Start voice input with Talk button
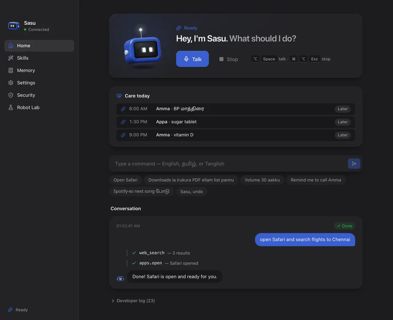Screen dimensions: 393x320 click(x=192, y=59)
